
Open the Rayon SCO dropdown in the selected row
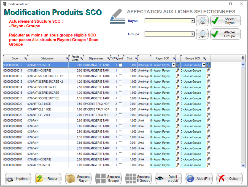(x=173, y=65)
